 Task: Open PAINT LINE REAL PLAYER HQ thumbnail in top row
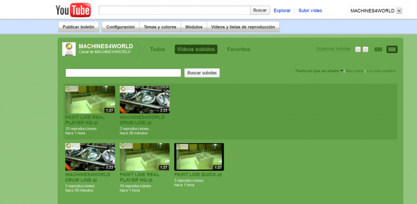click(90, 99)
